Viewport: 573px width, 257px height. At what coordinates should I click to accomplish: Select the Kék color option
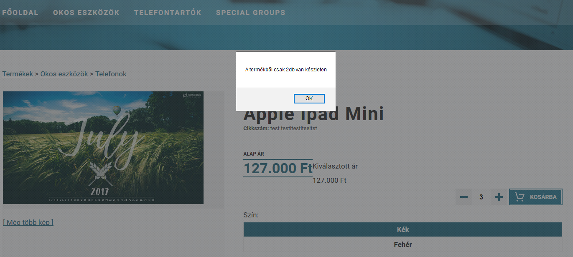click(x=402, y=229)
